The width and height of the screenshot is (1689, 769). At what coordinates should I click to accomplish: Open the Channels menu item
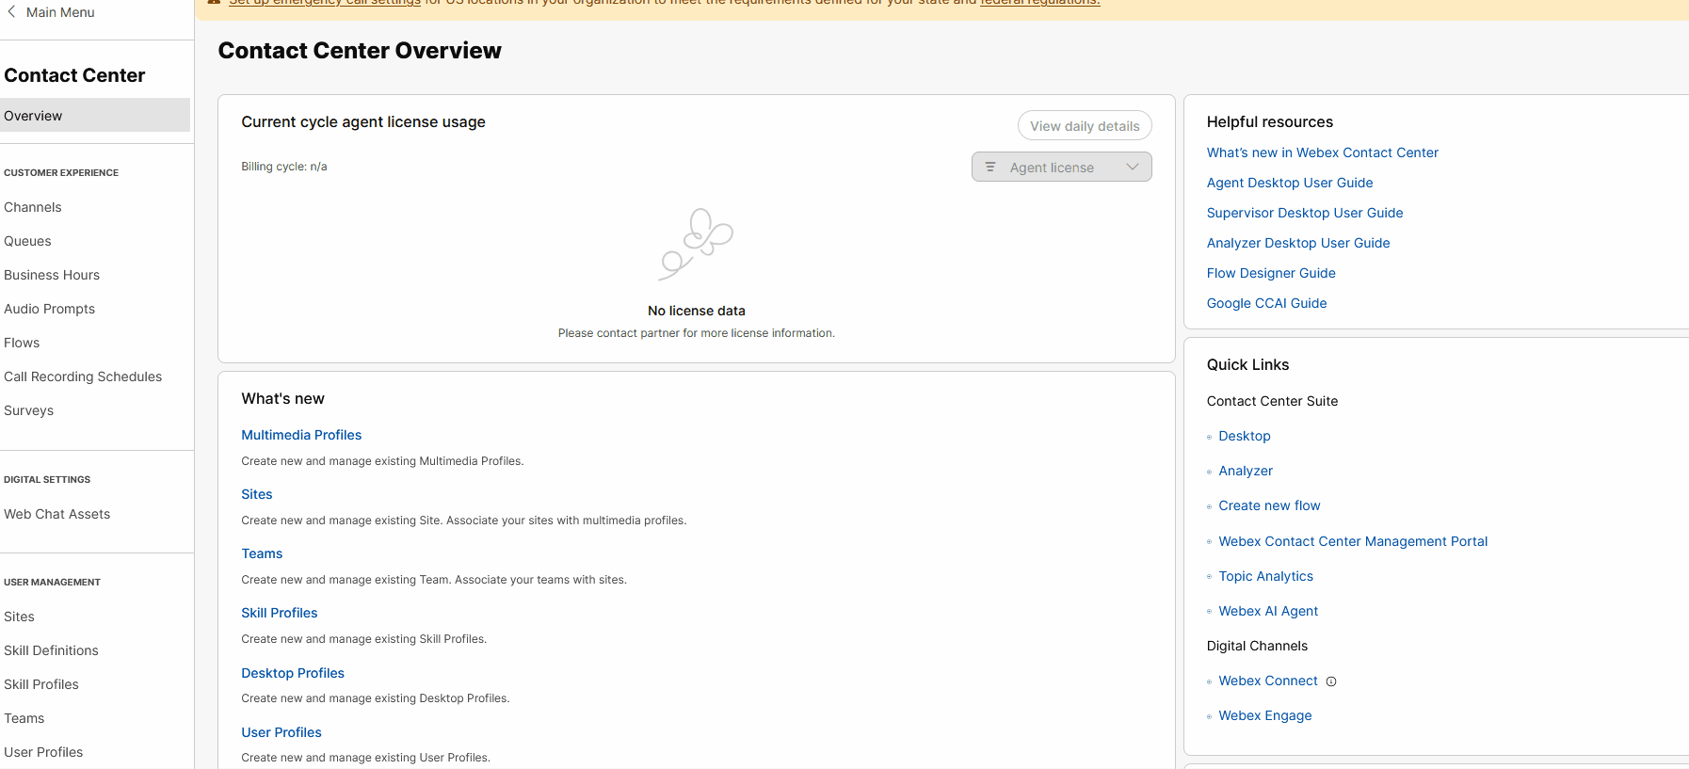click(x=33, y=207)
